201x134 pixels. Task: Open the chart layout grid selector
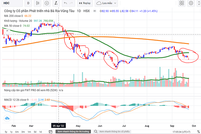coord(182,3)
